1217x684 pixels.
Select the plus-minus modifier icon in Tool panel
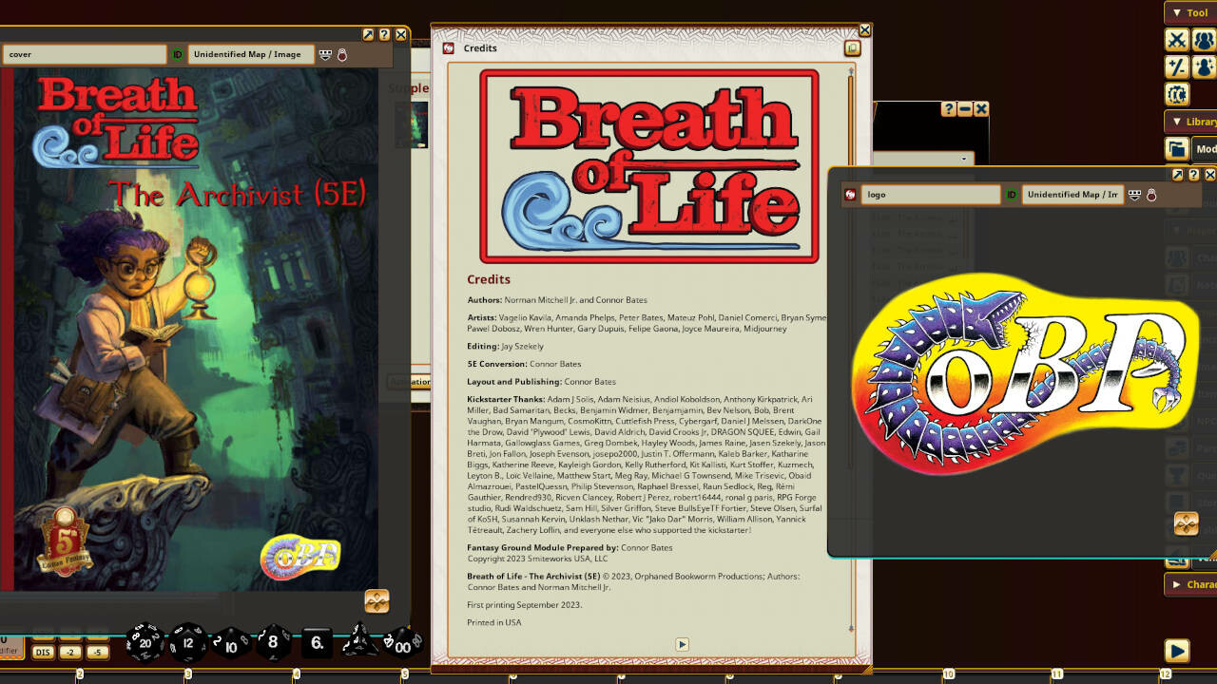(1176, 66)
